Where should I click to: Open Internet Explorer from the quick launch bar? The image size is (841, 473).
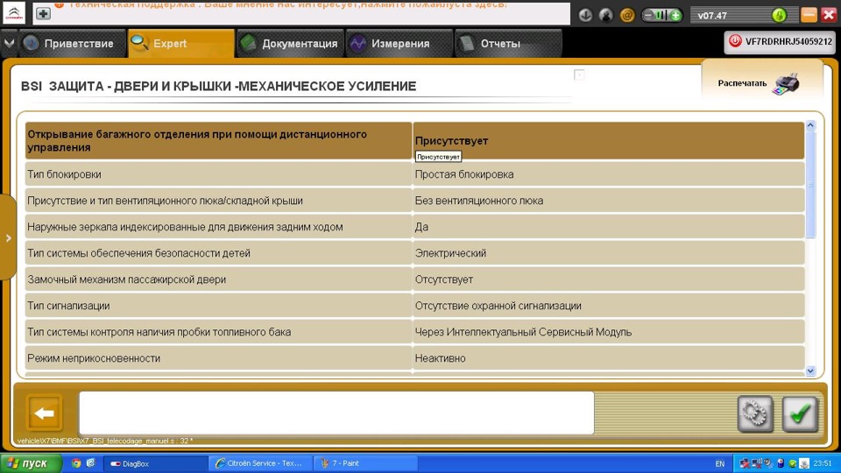click(90, 462)
